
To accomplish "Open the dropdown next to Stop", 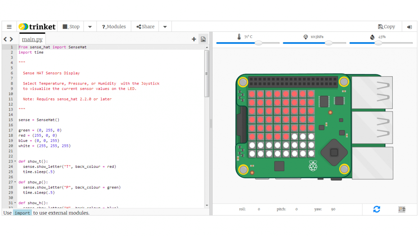I will click(90, 26).
